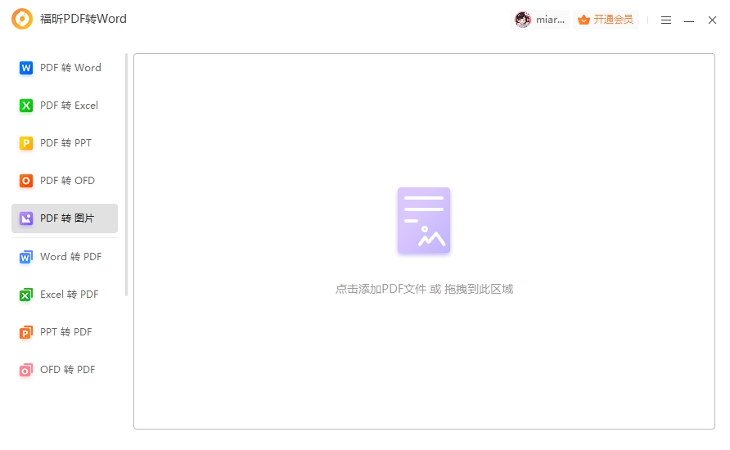Click the yellow PDF to PPT icon
Screen dimensions: 730x450
click(25, 143)
